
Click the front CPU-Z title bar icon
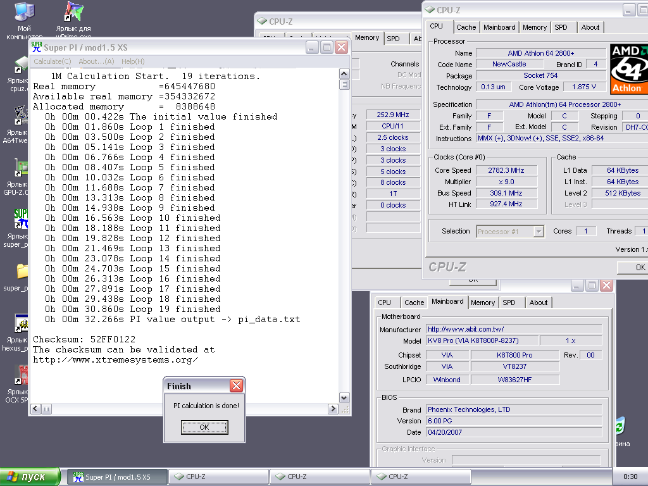(430, 10)
